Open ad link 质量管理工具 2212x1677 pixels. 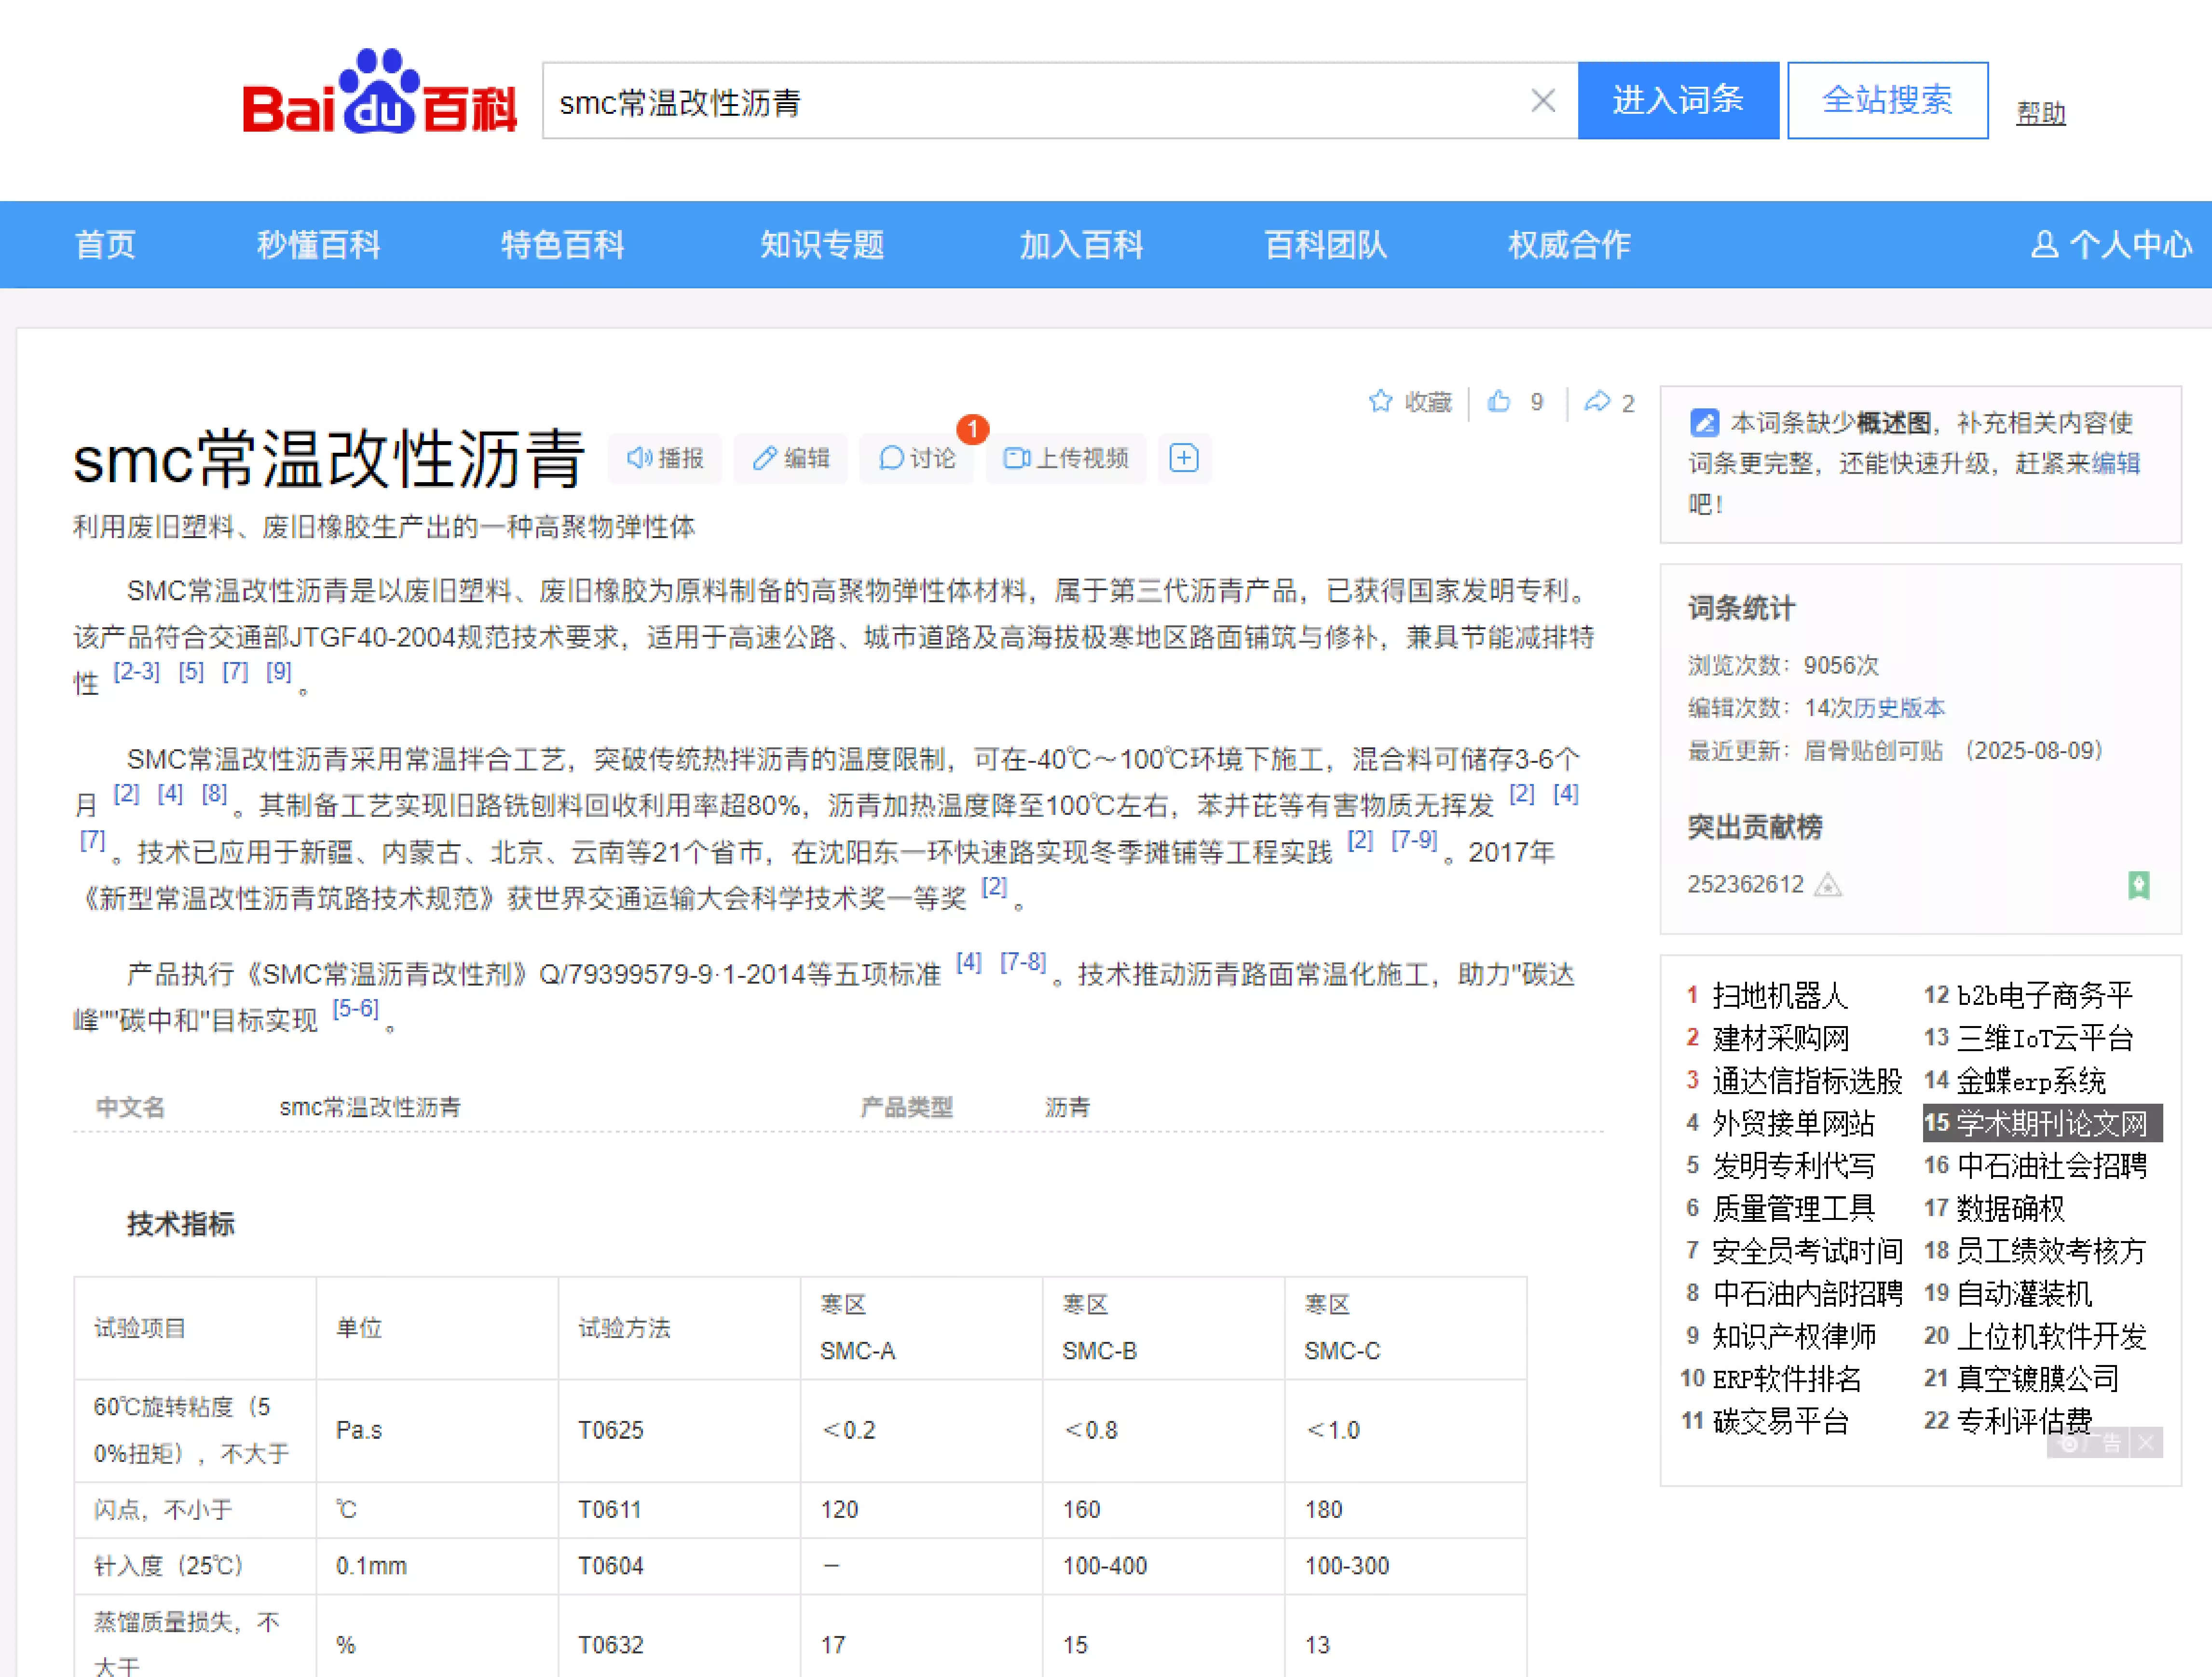[1794, 1209]
